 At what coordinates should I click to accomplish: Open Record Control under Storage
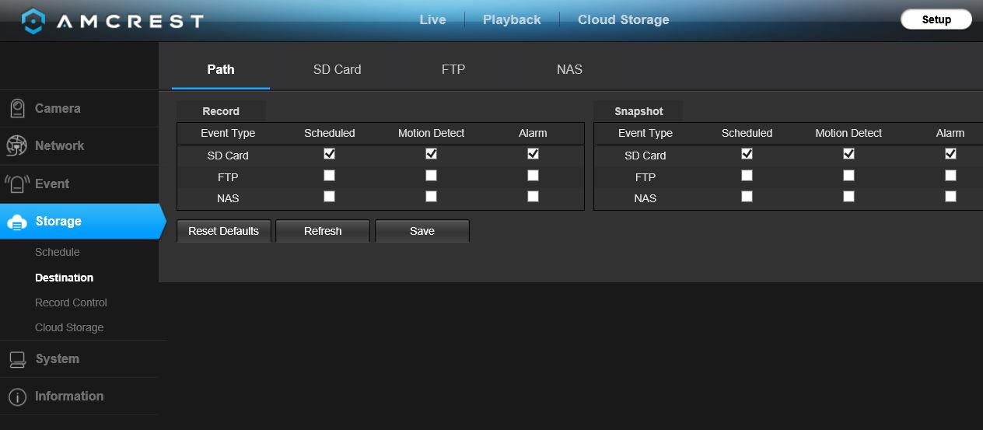click(x=71, y=302)
